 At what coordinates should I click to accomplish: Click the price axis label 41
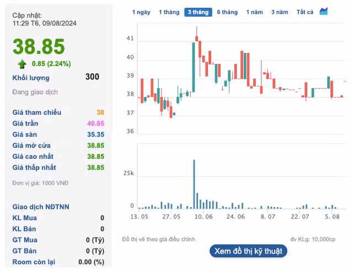coord(130,39)
